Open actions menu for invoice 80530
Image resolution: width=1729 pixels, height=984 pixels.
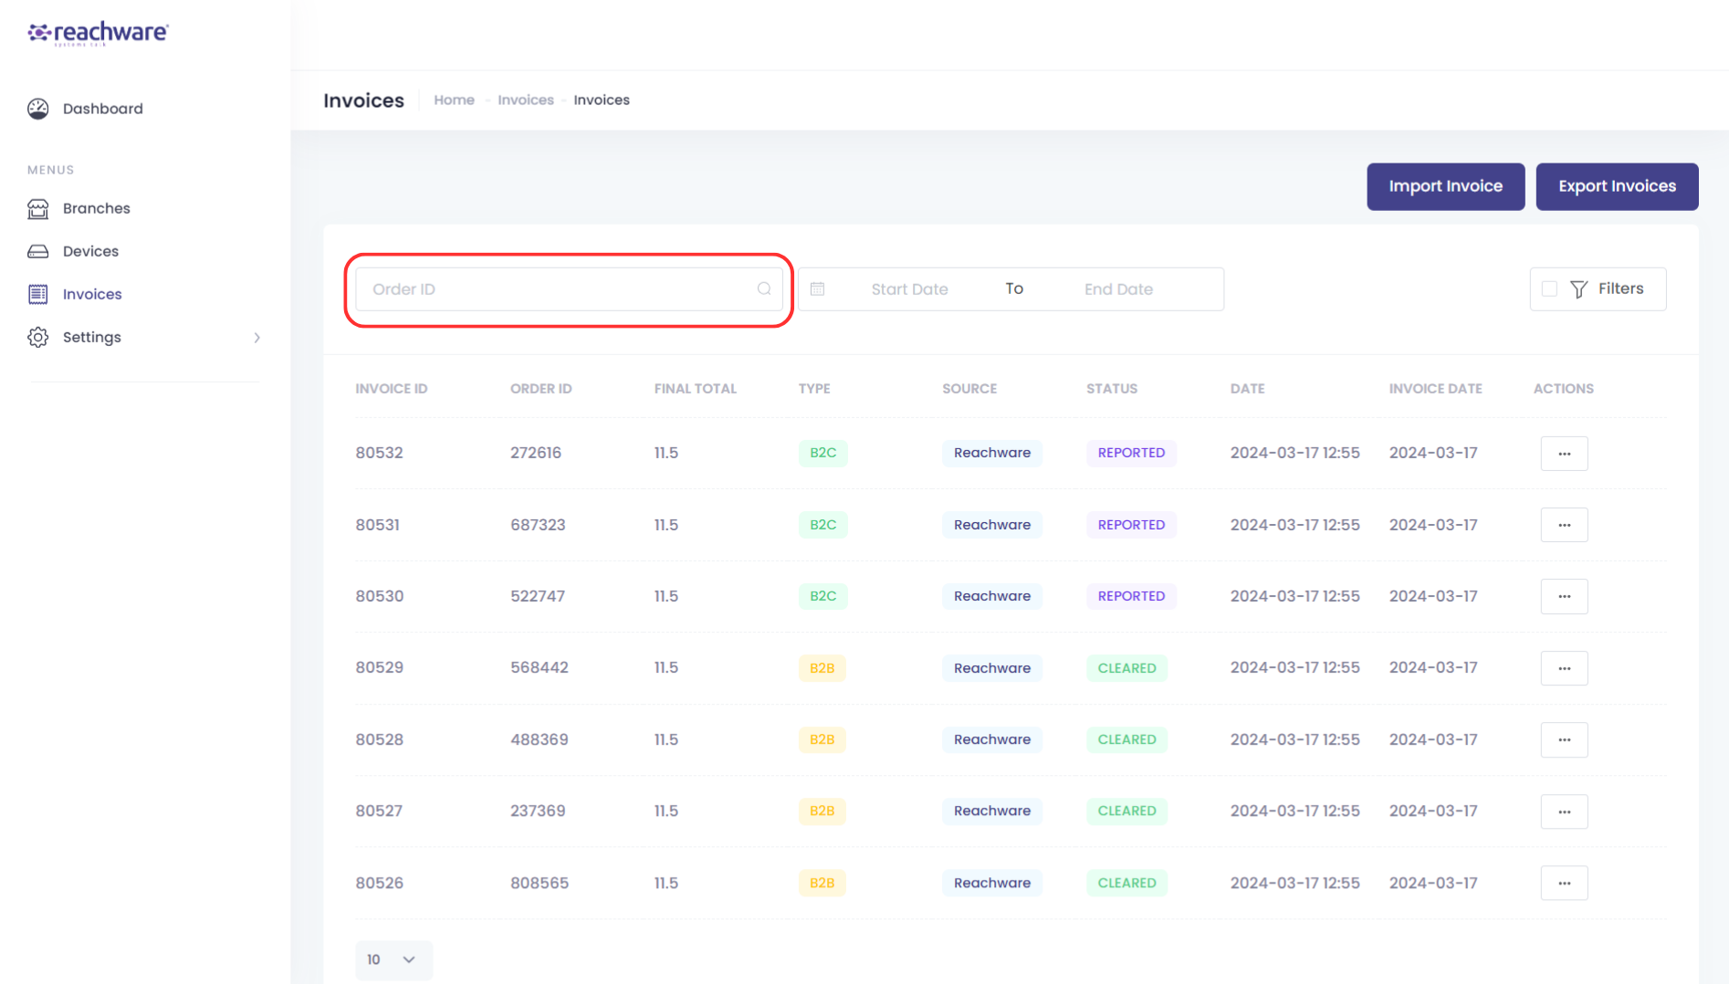click(x=1564, y=596)
